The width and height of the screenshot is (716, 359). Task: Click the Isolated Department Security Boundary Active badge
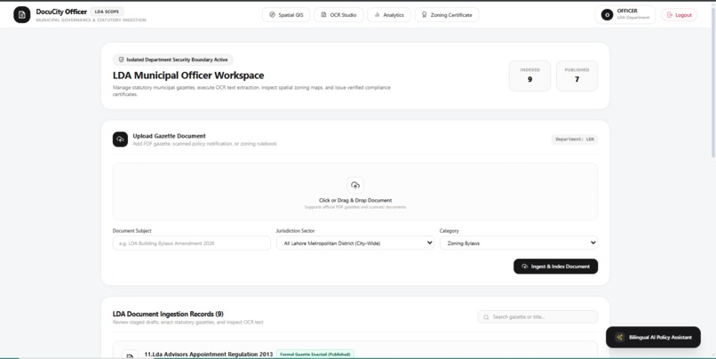[x=173, y=60]
